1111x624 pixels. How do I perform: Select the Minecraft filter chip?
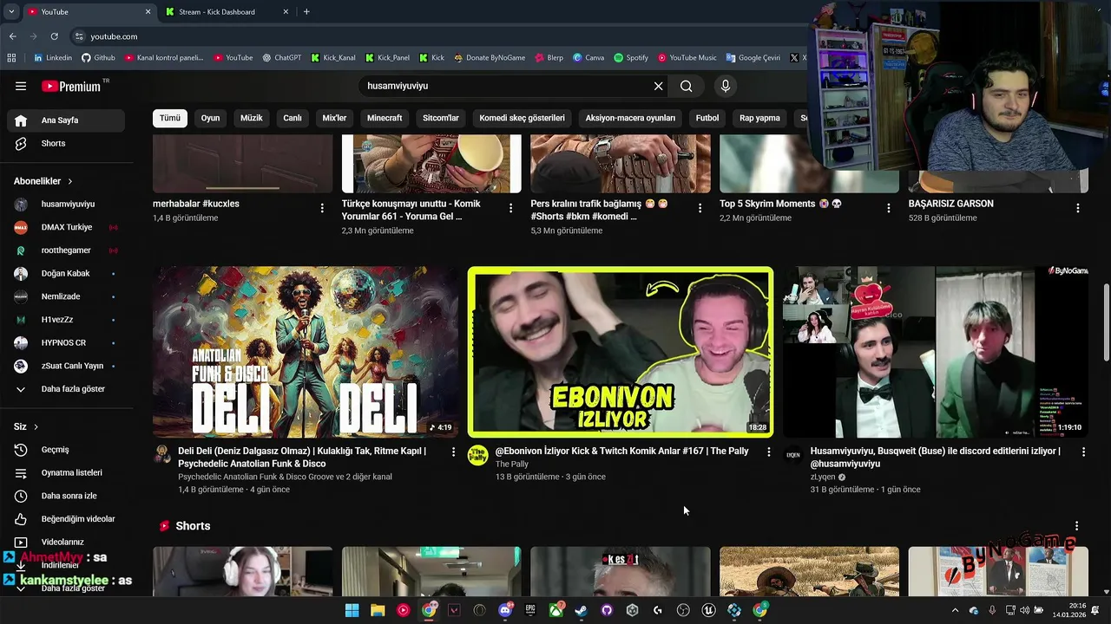point(385,118)
